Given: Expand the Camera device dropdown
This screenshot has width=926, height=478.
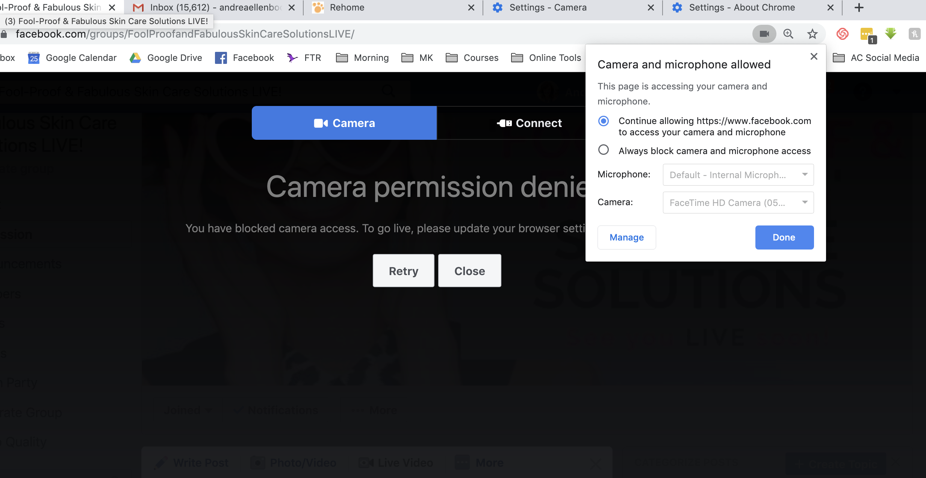Looking at the screenshot, I should (738, 203).
